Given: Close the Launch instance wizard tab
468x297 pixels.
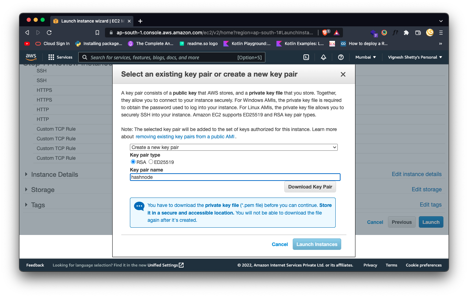Looking at the screenshot, I should pos(129,21).
